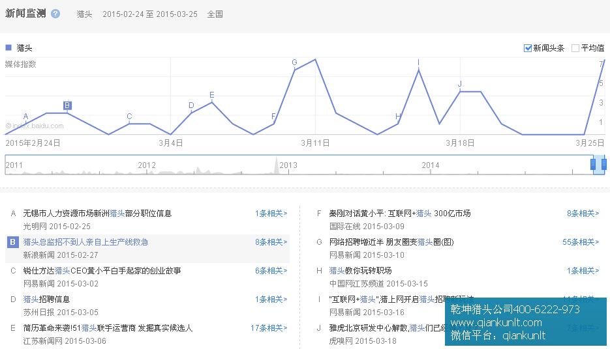Enable the 平均值 checkbox
The image size is (610, 349).
(x=575, y=48)
